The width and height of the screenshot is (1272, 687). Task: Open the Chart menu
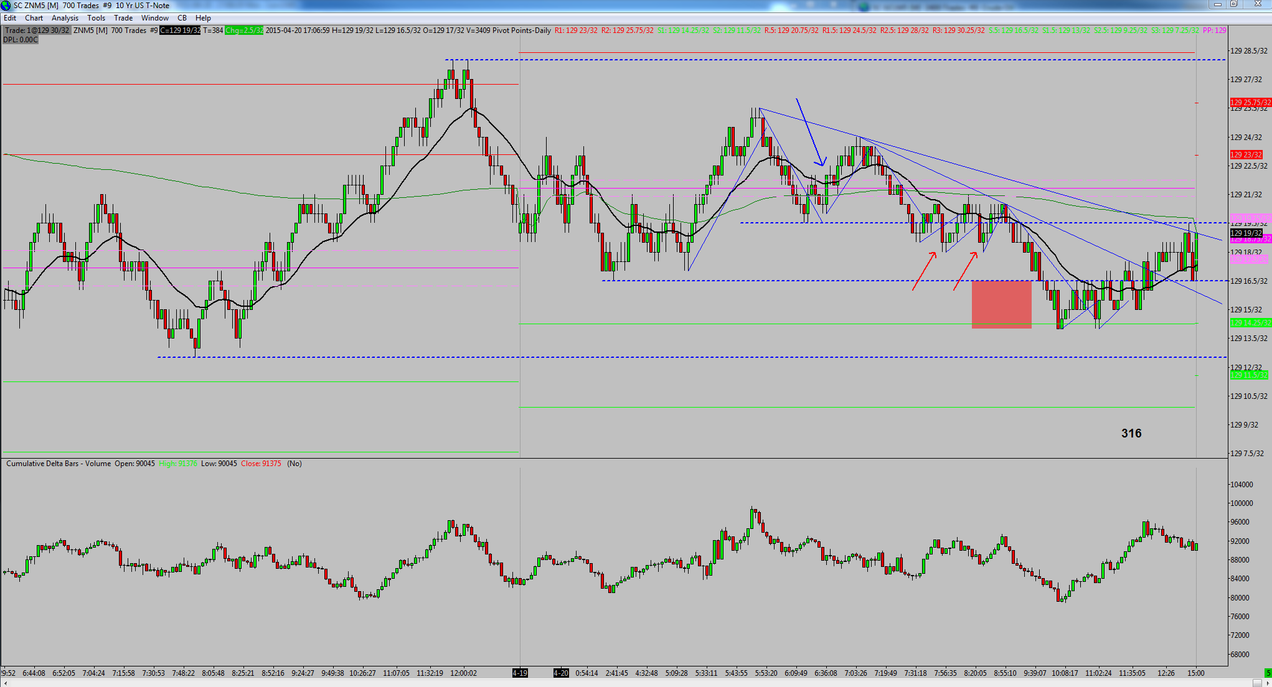tap(34, 18)
